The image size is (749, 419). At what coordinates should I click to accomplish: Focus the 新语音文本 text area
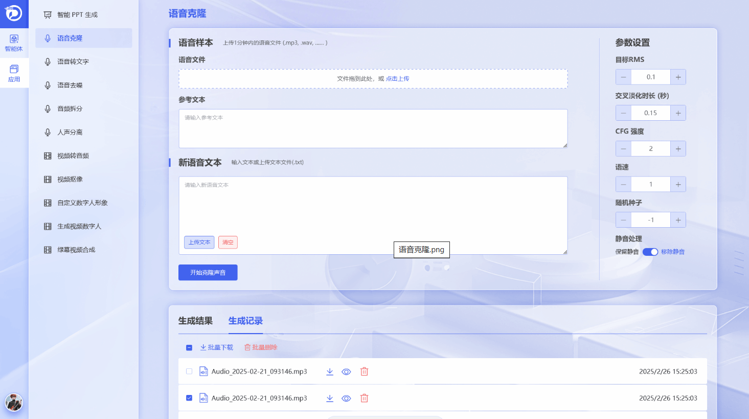(x=373, y=215)
